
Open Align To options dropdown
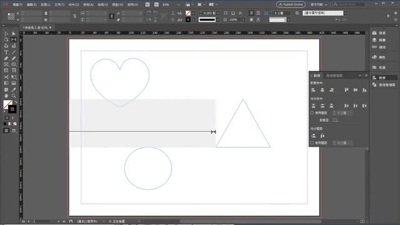pos(336,120)
